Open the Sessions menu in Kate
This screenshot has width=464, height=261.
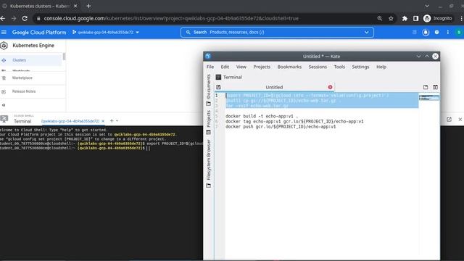tap(318, 67)
